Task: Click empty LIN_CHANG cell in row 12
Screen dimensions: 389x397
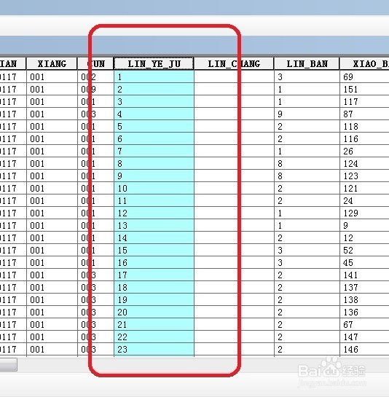Action: pyautogui.click(x=234, y=213)
